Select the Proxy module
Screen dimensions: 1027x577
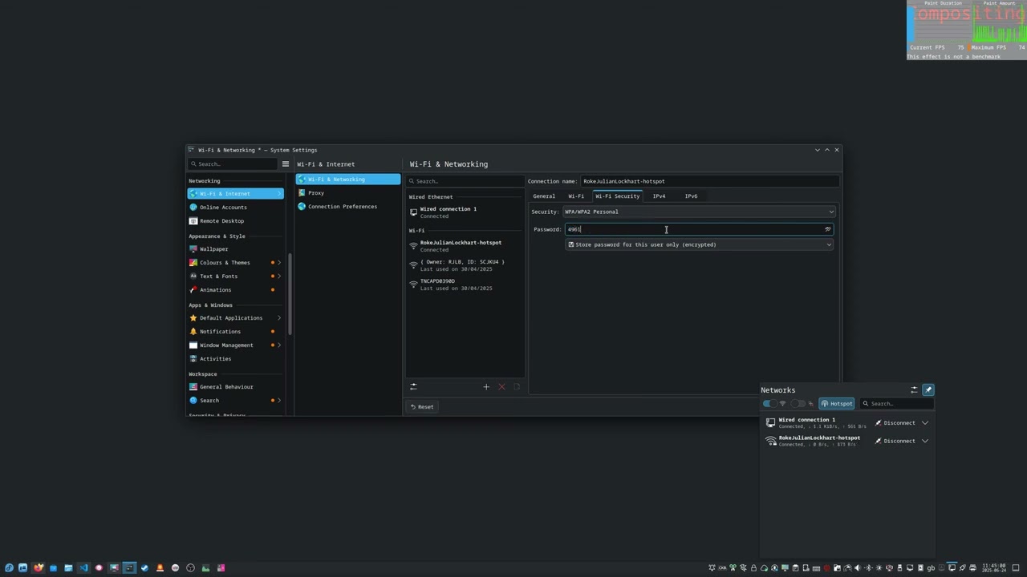[348, 193]
